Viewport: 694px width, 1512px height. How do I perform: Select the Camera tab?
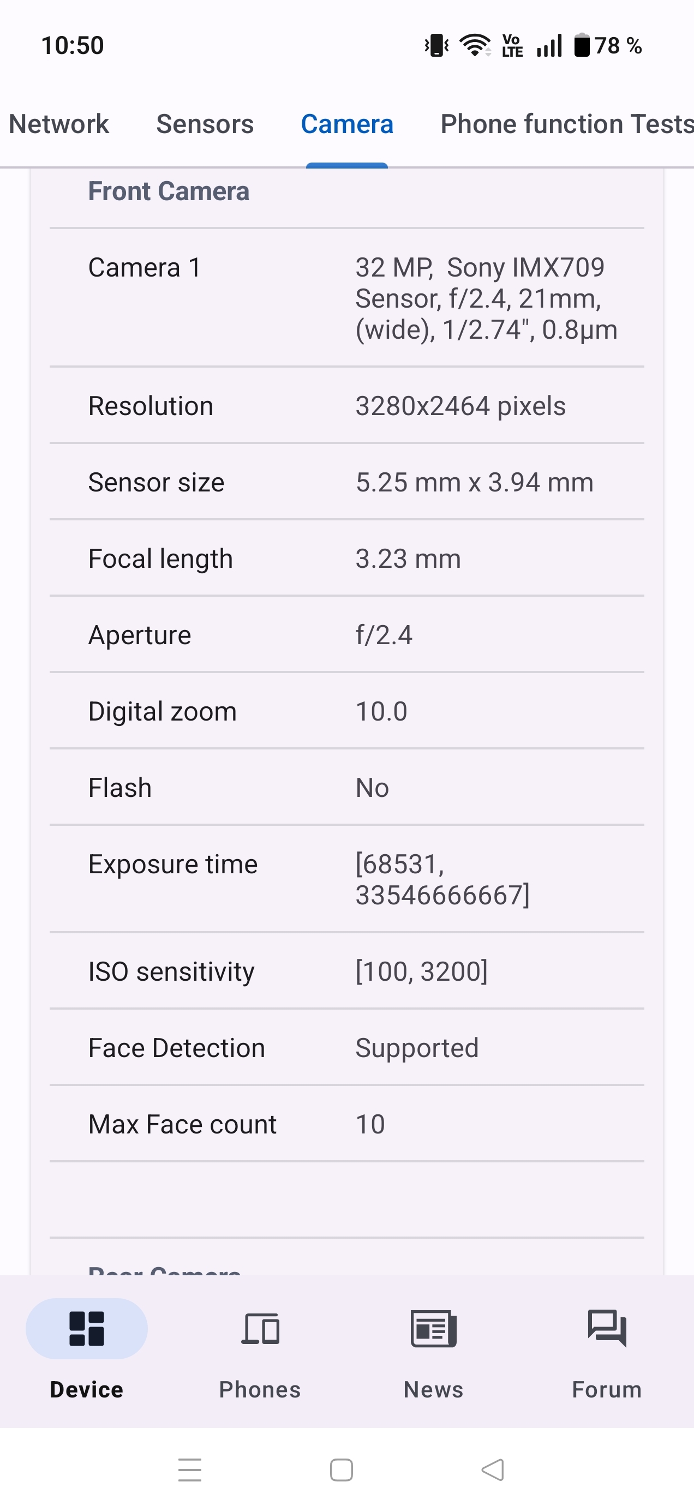pos(347,124)
